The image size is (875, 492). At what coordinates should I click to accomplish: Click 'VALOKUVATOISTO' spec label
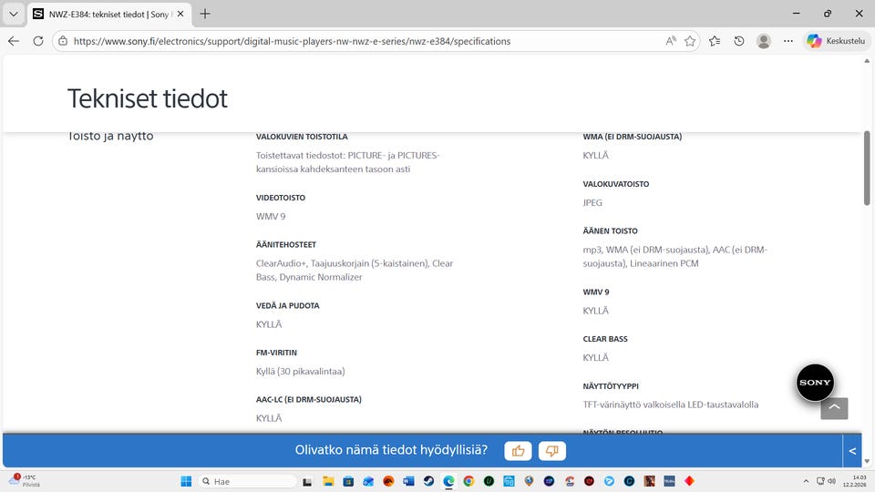point(616,184)
